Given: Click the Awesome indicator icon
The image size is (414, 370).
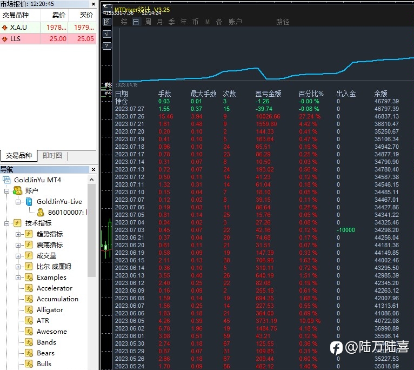Looking at the screenshot, I should point(29,332).
